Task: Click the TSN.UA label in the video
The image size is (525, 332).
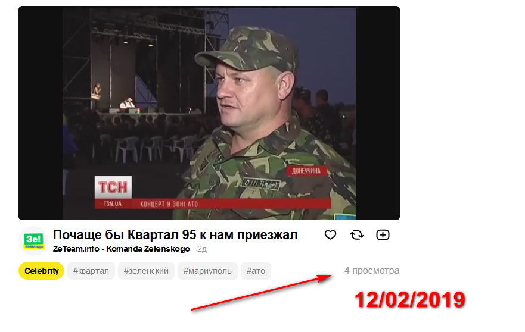Action: coord(113,203)
